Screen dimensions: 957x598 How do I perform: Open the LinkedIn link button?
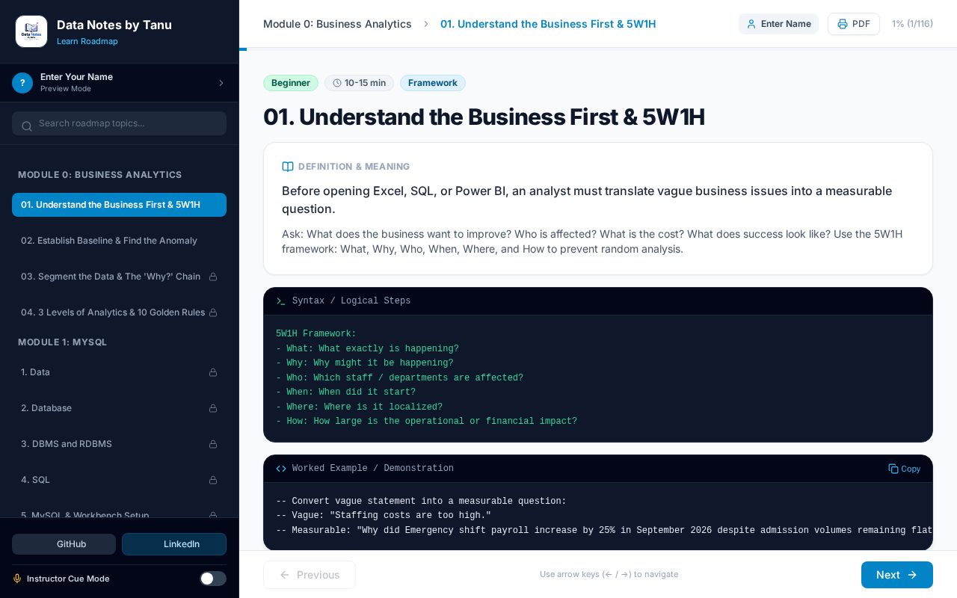174,544
